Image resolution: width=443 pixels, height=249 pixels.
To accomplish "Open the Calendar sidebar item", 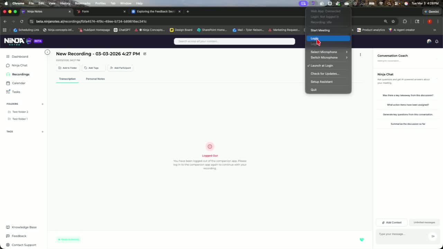I will [x=16, y=83].
